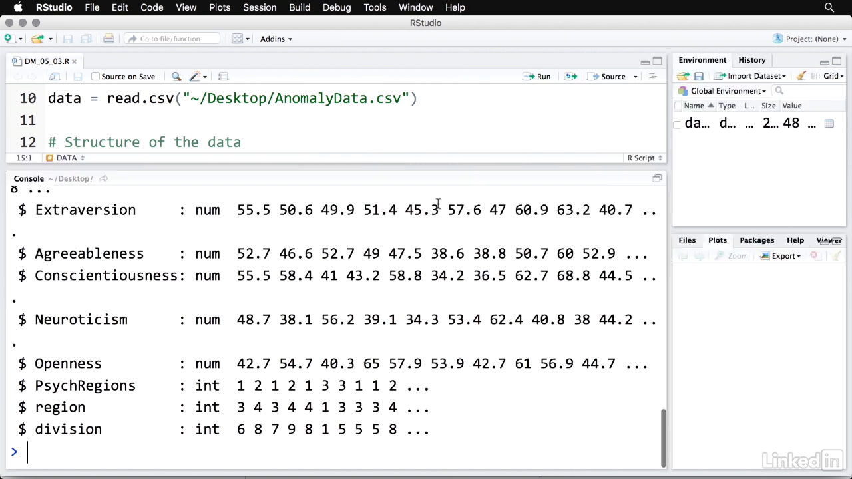Image resolution: width=852 pixels, height=479 pixels.
Task: Open the data viewer grid icon for data row
Action: (829, 124)
